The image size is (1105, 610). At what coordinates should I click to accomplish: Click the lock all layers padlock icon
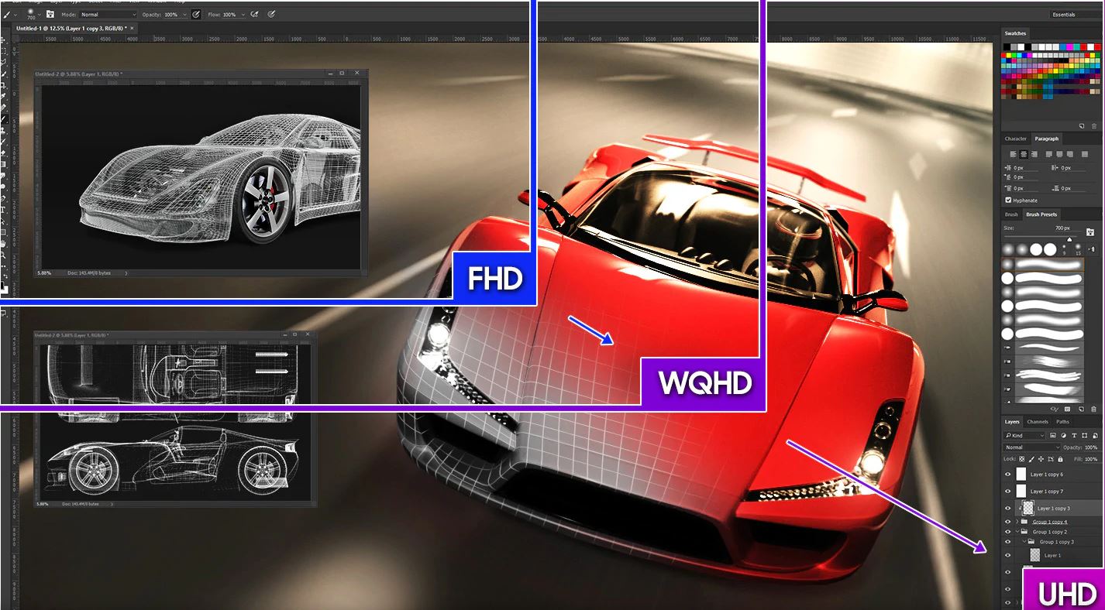point(1060,459)
